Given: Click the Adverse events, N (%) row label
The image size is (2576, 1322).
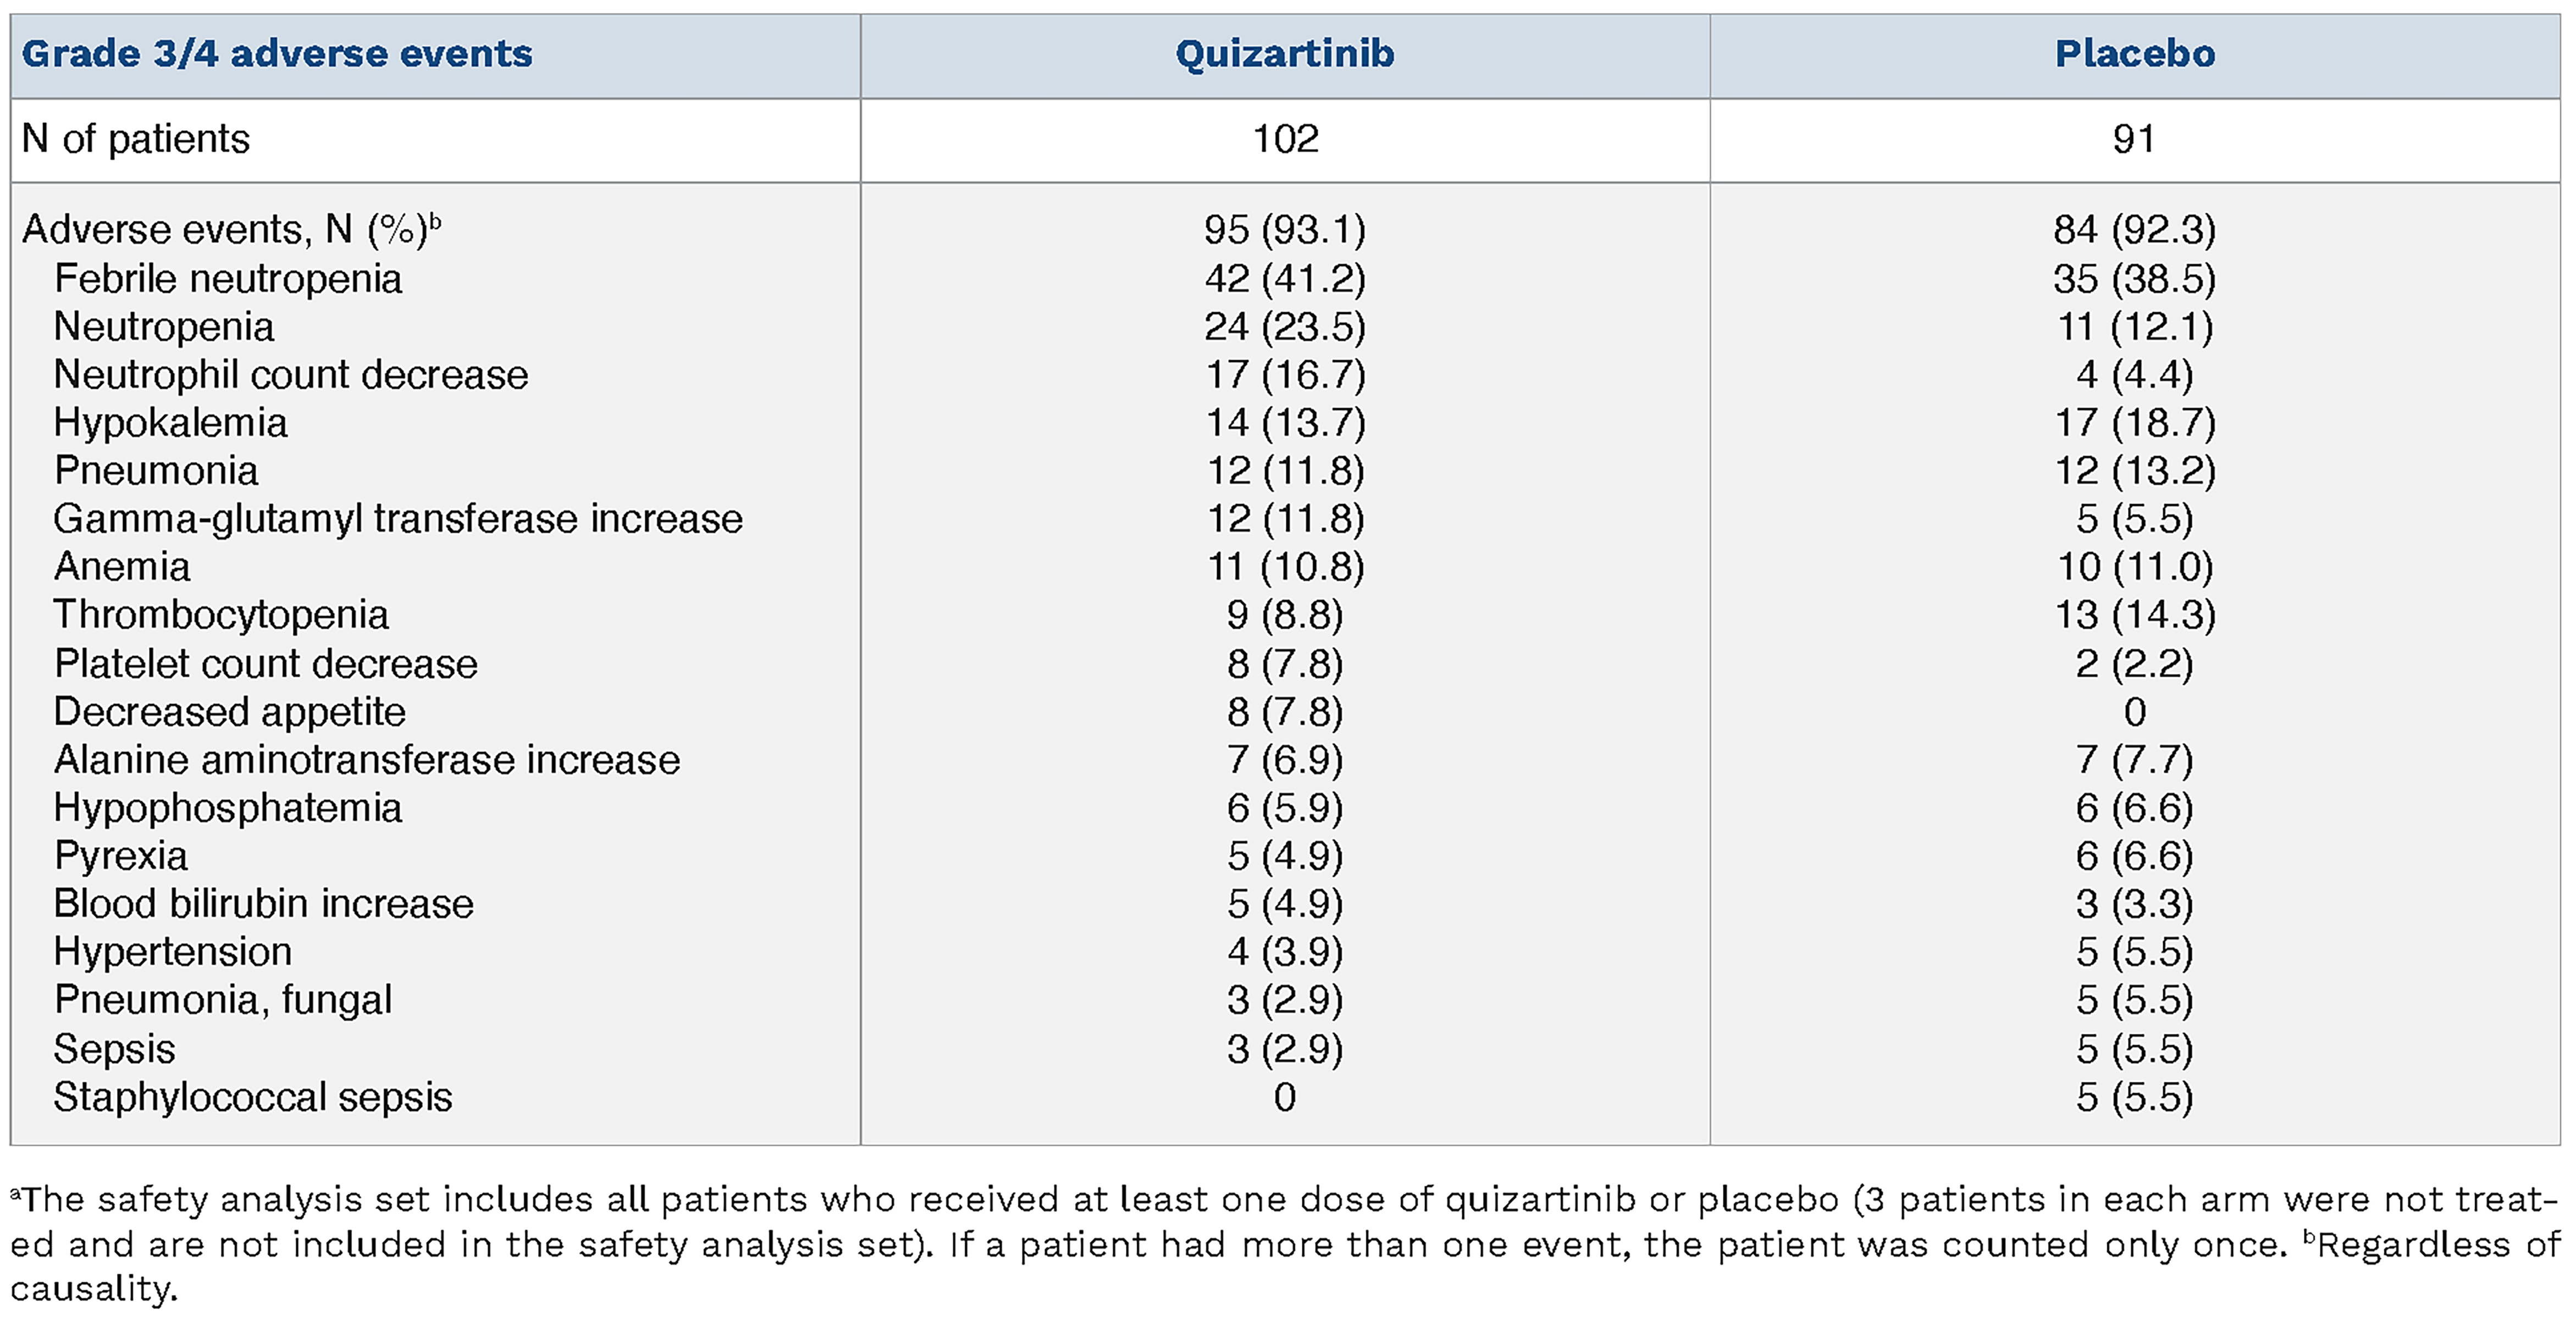Looking at the screenshot, I should [x=231, y=230].
